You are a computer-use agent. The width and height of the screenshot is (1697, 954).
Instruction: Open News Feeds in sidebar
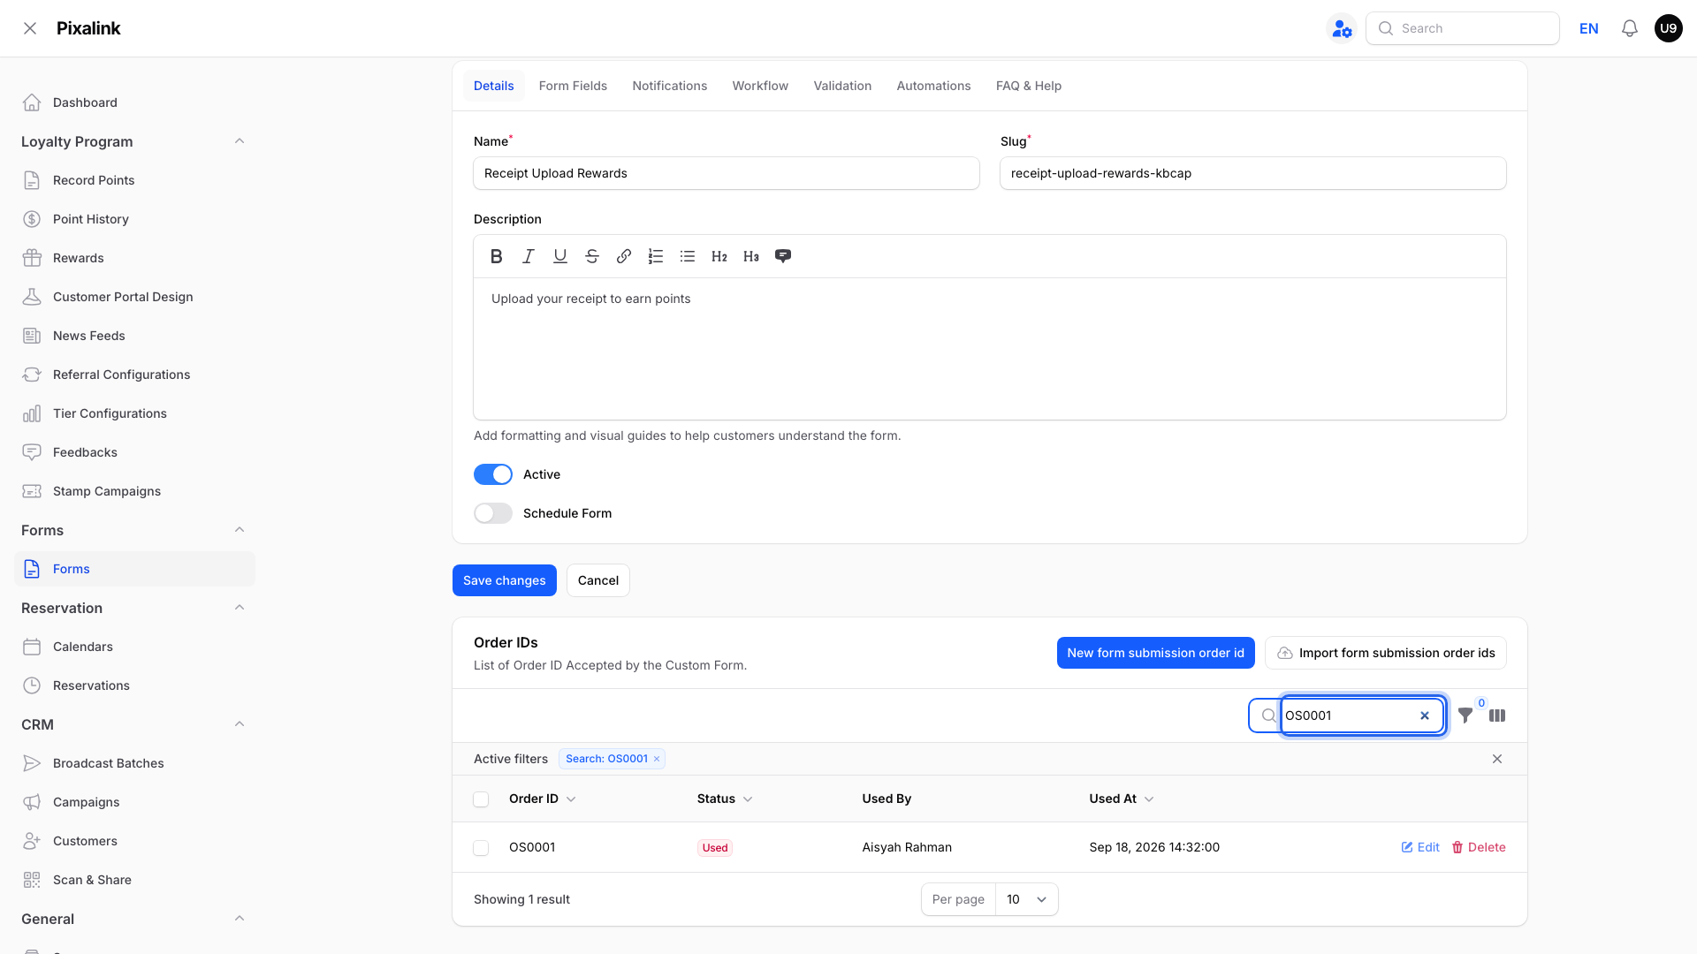tap(134, 336)
